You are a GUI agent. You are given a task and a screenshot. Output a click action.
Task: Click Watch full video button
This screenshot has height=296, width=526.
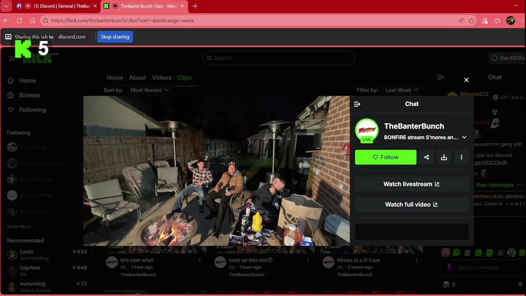(x=412, y=204)
